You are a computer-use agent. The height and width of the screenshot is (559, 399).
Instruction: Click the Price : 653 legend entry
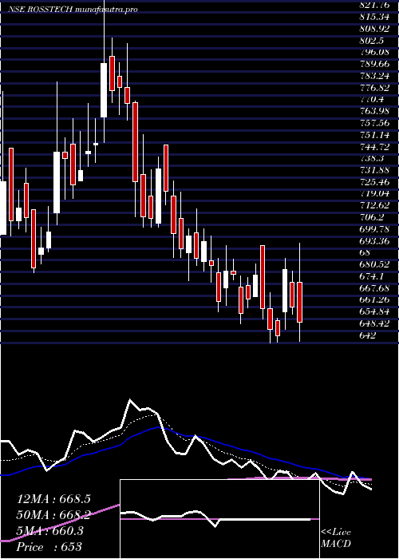click(x=49, y=547)
